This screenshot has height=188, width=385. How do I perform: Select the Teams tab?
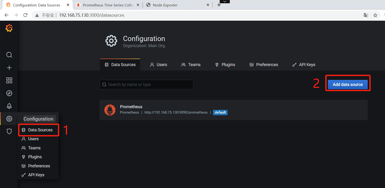click(x=191, y=65)
